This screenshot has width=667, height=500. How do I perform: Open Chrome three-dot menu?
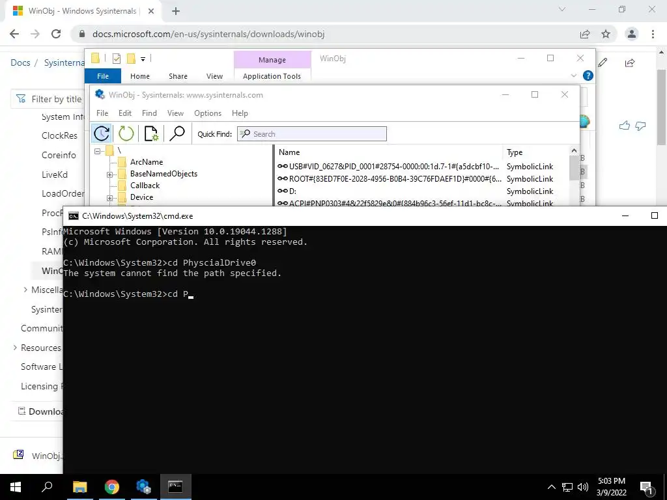pyautogui.click(x=653, y=34)
